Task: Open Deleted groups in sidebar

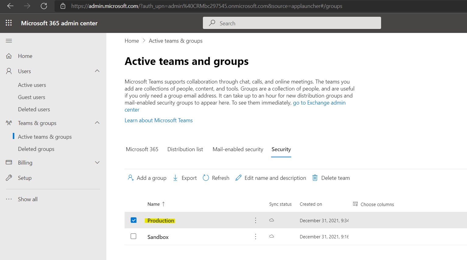Action: (36, 149)
